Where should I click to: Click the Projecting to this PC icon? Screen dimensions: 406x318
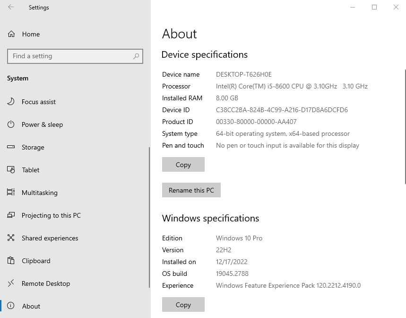(x=11, y=215)
